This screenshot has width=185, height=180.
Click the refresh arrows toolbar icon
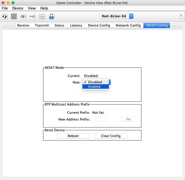tap(5, 16)
